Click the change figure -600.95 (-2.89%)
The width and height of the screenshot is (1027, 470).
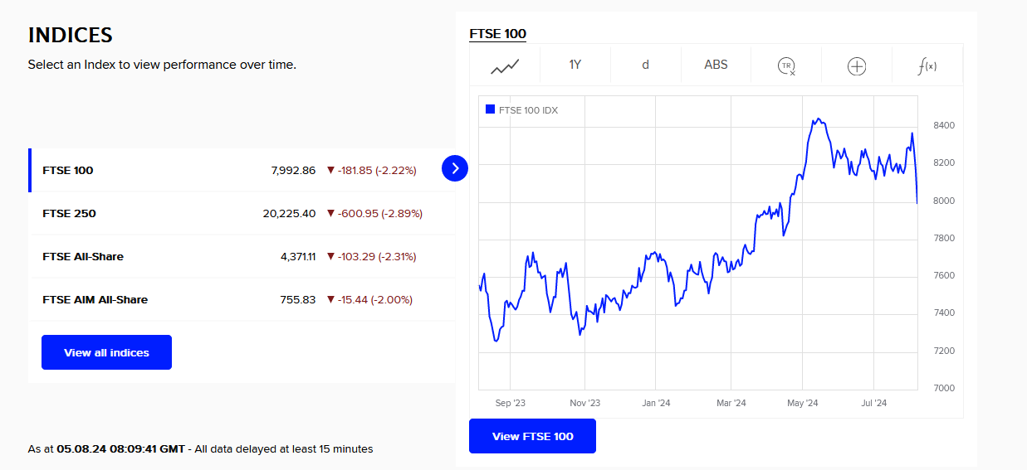tap(380, 213)
